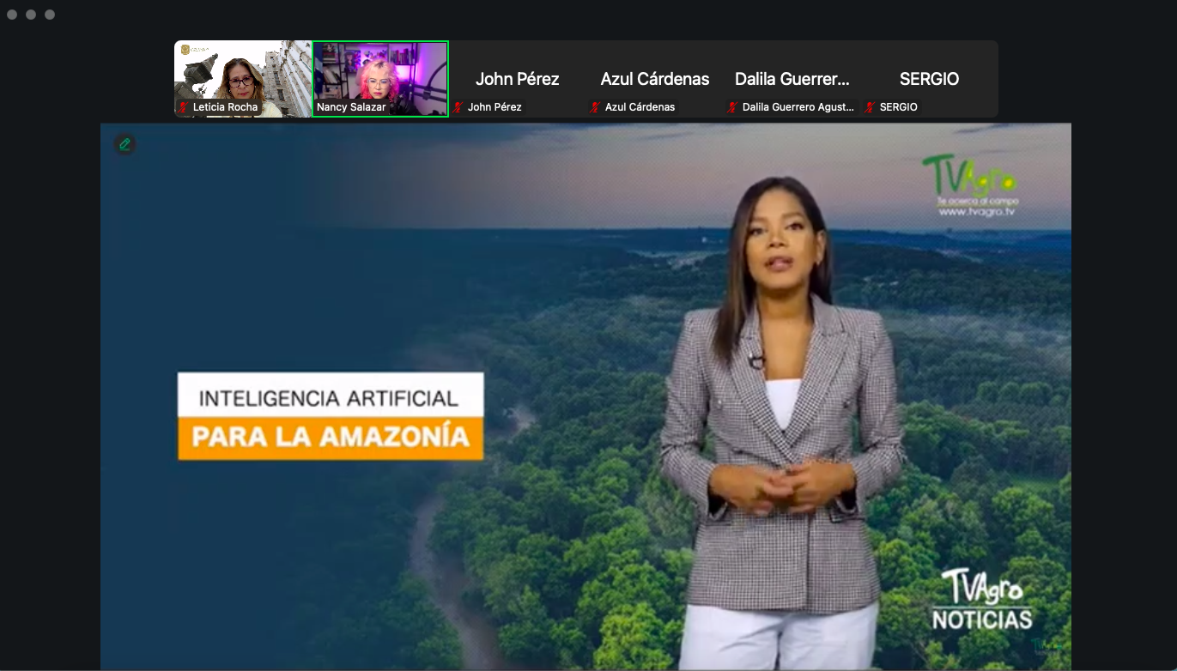The height and width of the screenshot is (671, 1177).
Task: Click the Nancy Salazar name label
Action: (351, 107)
